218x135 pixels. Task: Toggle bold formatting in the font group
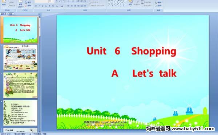coord(36,6)
